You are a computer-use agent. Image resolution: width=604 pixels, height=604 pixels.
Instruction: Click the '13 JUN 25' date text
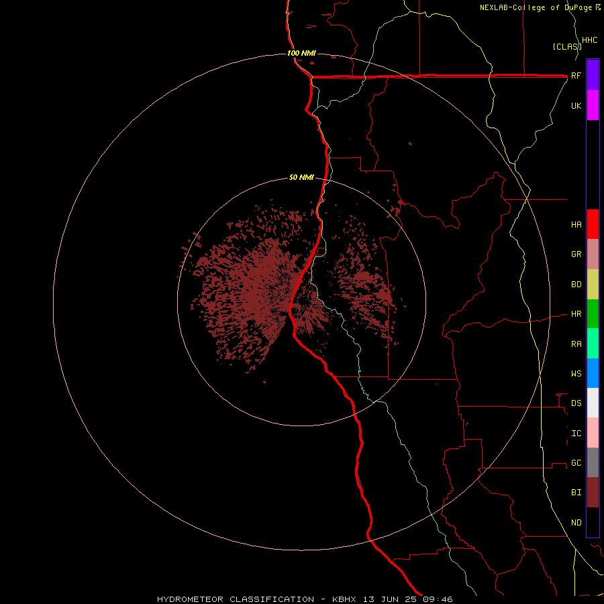[390, 599]
